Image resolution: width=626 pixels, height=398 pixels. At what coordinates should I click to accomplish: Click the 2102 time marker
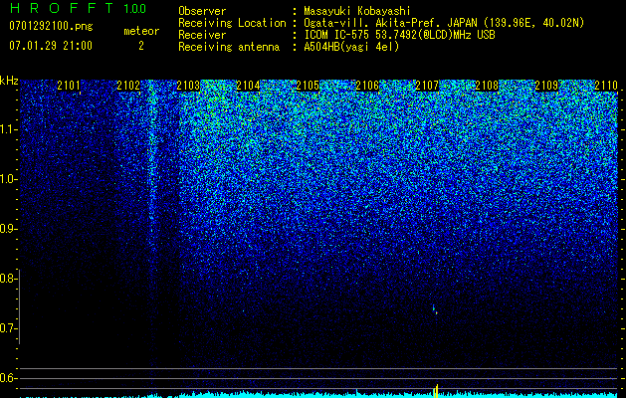(x=128, y=86)
